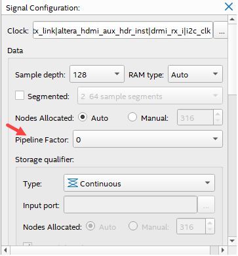Click the horizontal scrollbar right arrow
Viewport: 238px width, 256px height.
coord(222,250)
